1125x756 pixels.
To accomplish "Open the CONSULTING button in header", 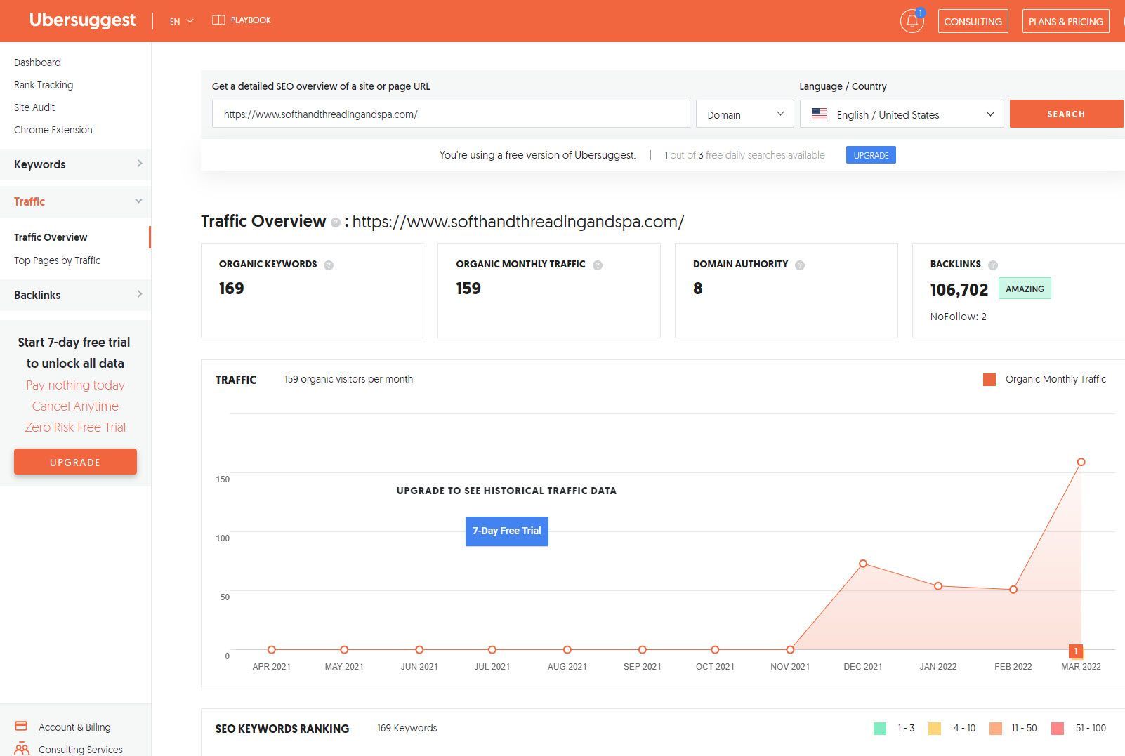I will [973, 21].
